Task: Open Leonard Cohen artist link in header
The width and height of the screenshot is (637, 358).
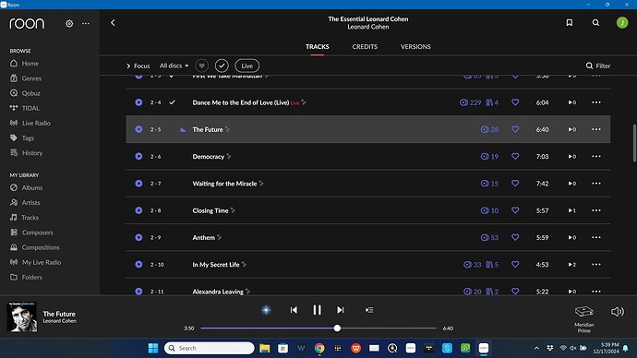Action: pyautogui.click(x=368, y=27)
